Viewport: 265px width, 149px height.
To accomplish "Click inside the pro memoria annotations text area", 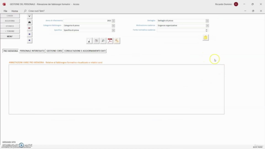I will 117,89.
